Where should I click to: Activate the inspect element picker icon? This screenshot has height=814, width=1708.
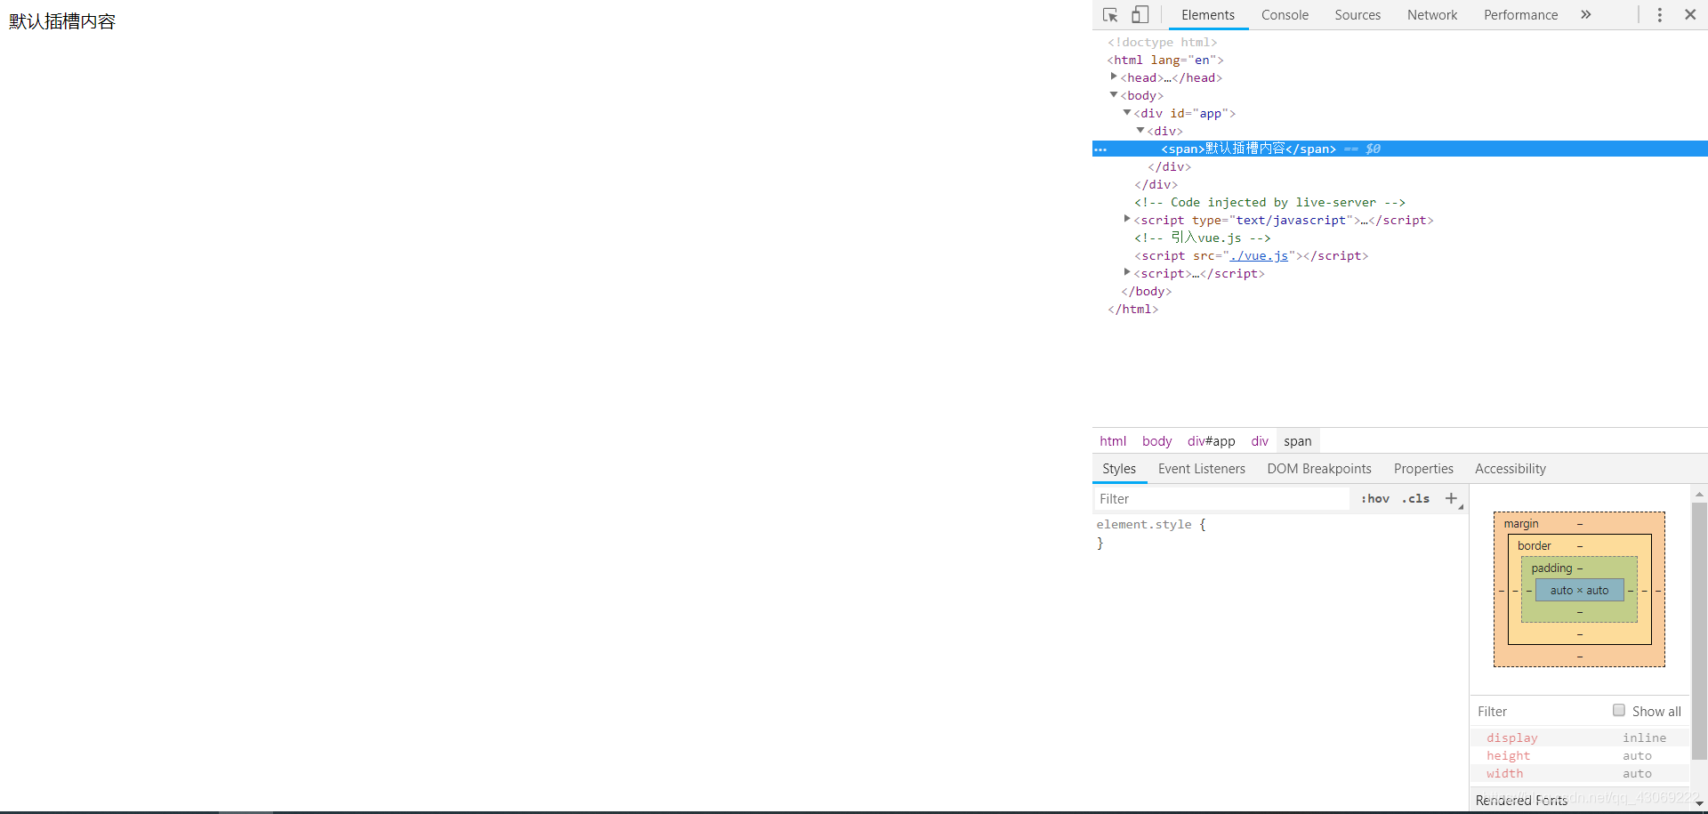click(1110, 15)
